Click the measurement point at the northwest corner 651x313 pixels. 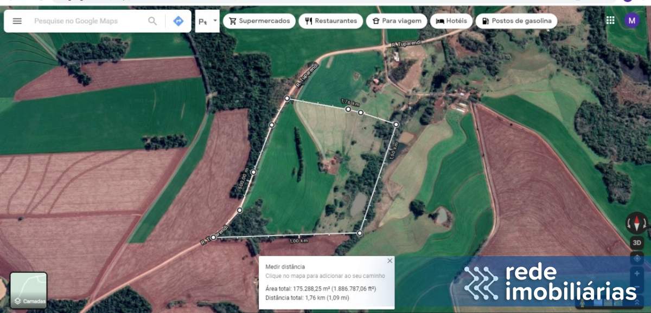coord(287,98)
